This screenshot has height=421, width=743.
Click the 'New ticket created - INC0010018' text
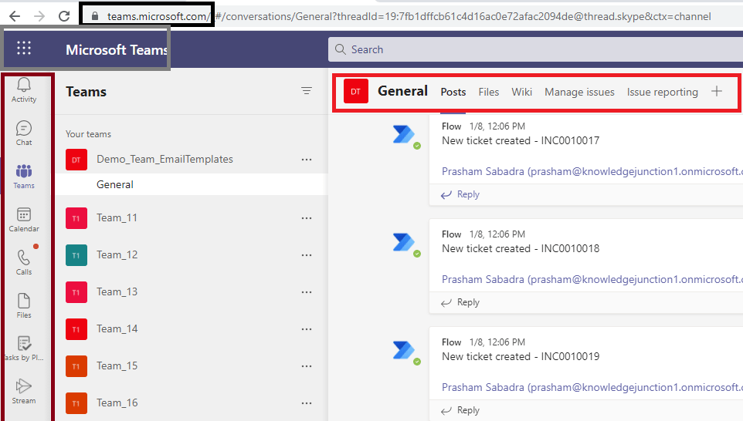click(521, 248)
